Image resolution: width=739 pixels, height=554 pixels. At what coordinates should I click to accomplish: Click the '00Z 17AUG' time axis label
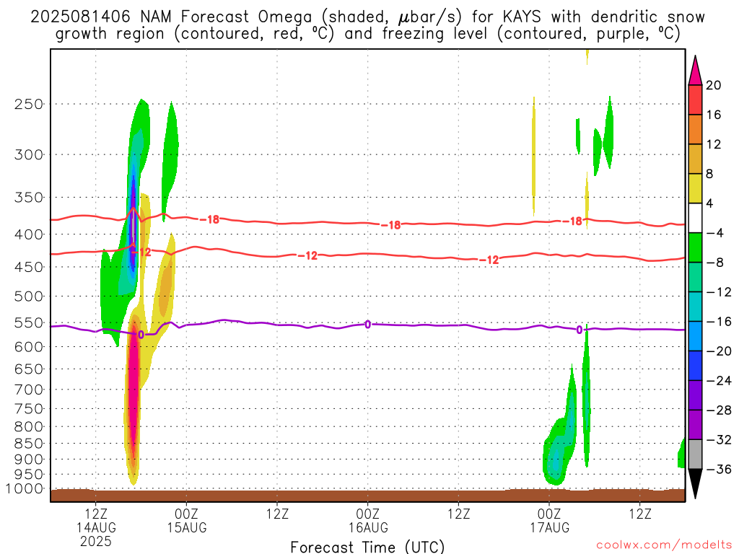(x=549, y=521)
